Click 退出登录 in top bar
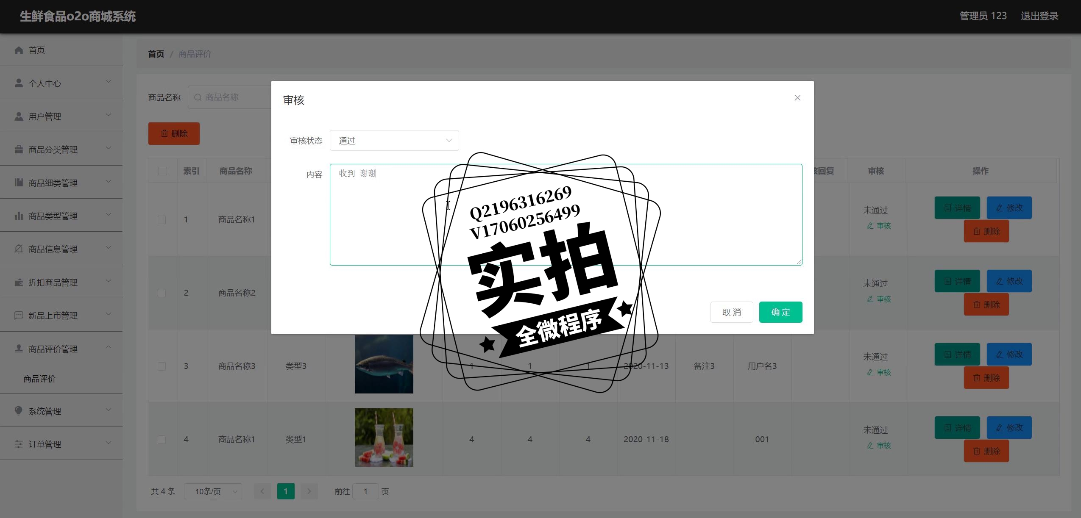The height and width of the screenshot is (518, 1081). (x=1039, y=16)
